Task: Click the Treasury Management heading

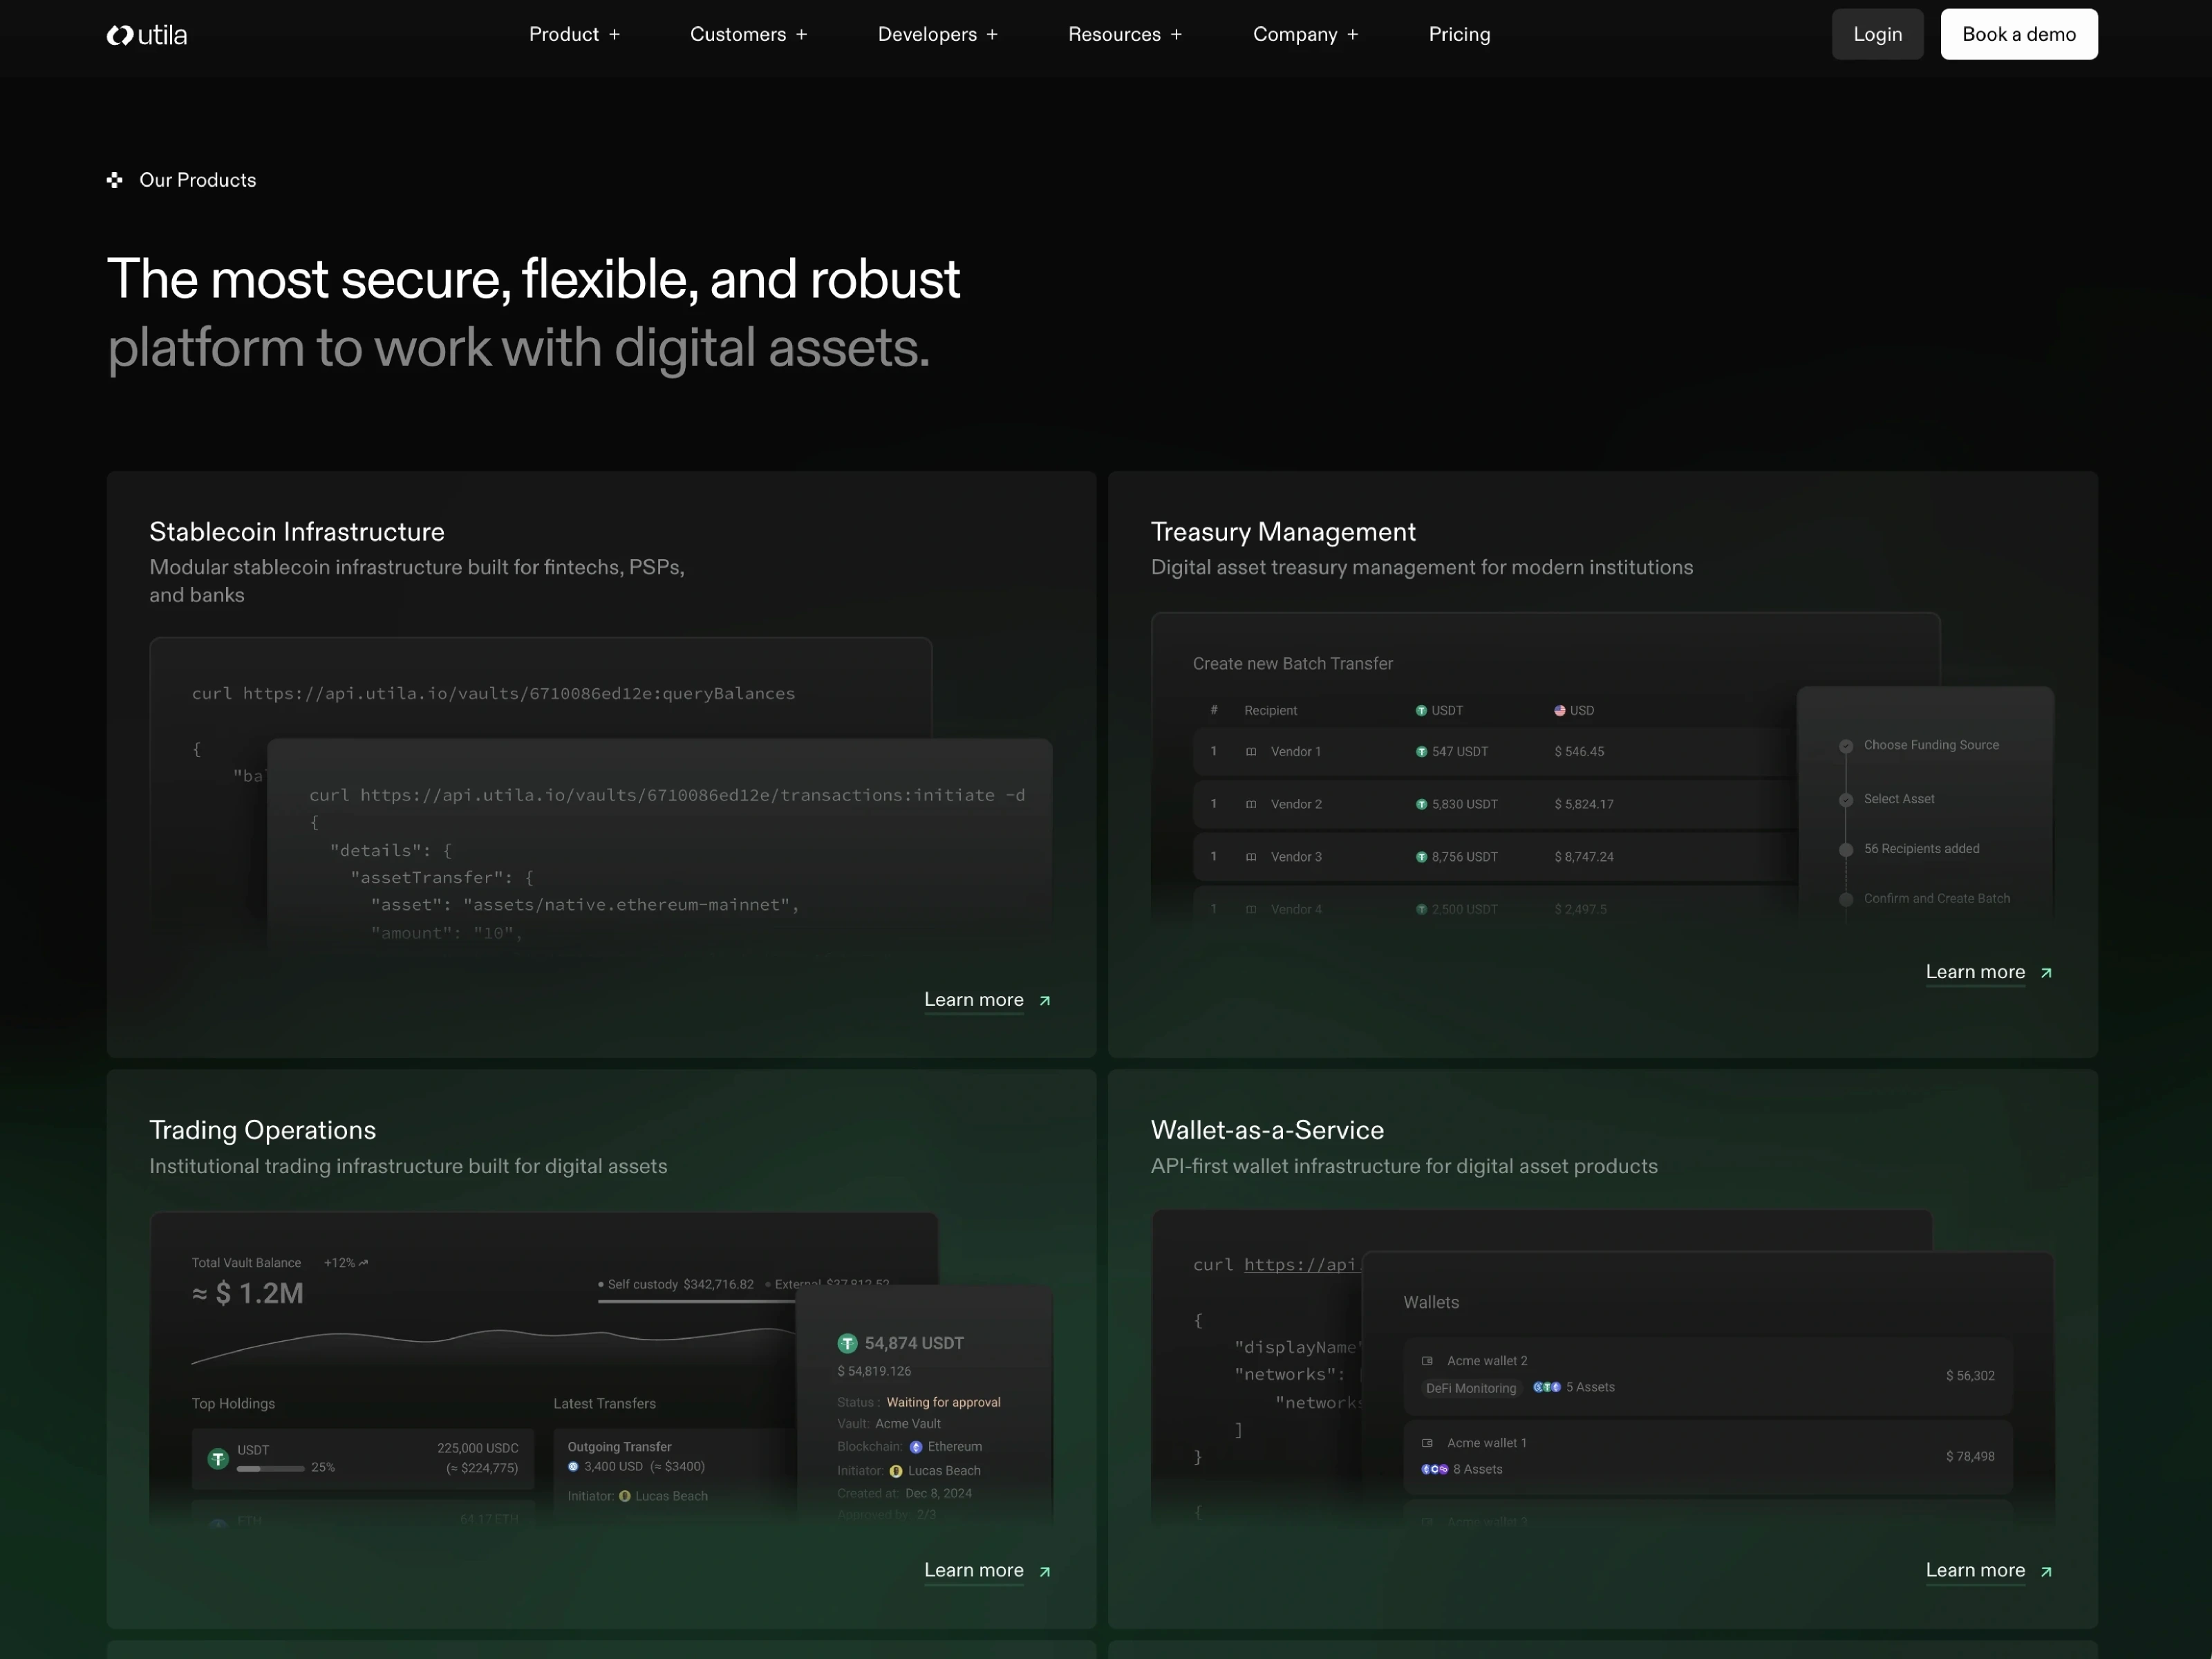Action: tap(1283, 532)
